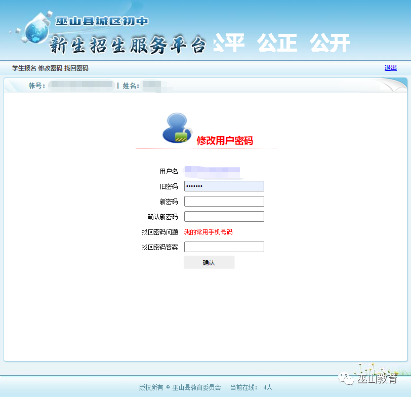Click the 退出 logout link
Image resolution: width=411 pixels, height=397 pixels.
391,68
